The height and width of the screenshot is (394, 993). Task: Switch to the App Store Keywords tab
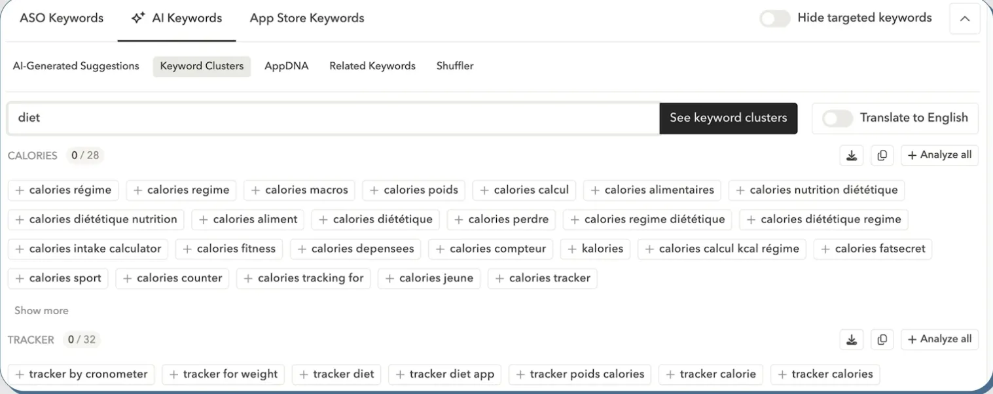(x=306, y=18)
